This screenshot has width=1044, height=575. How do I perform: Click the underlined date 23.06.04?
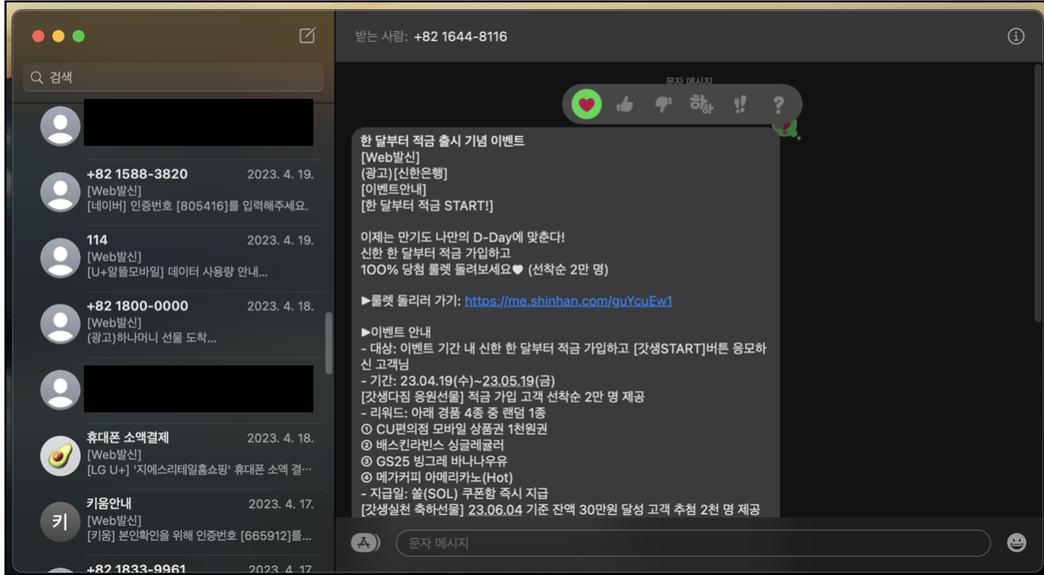[499, 509]
